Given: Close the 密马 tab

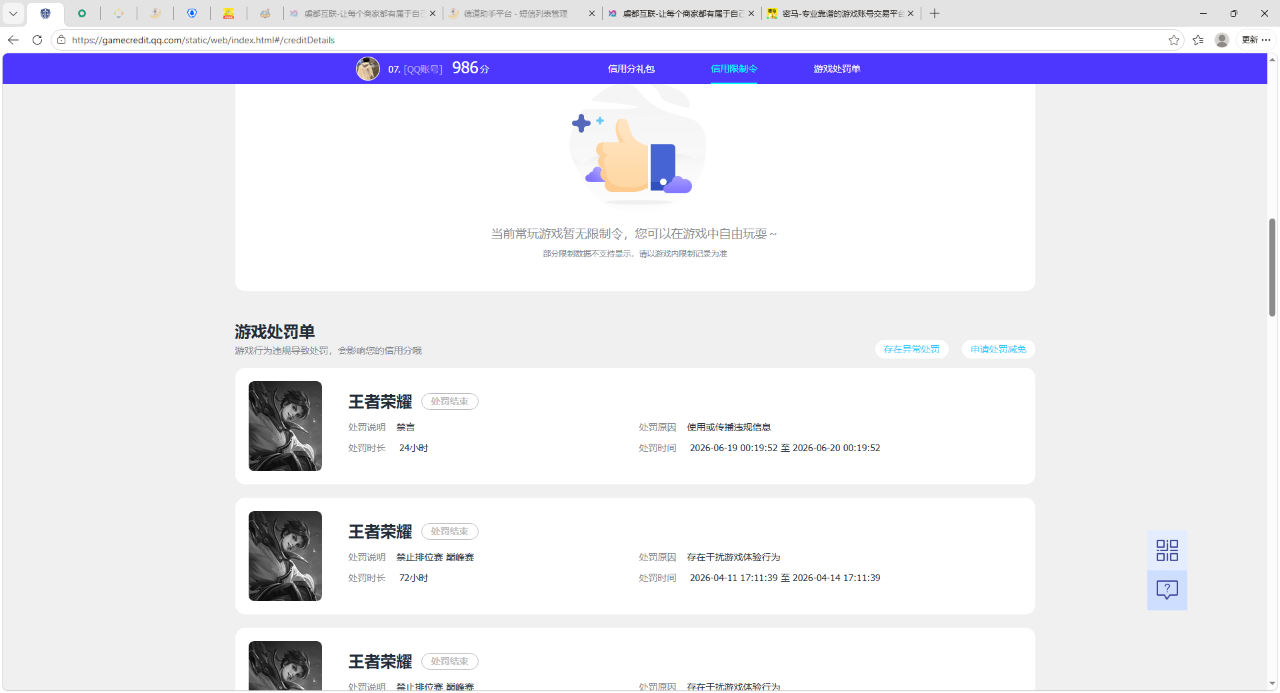Looking at the screenshot, I should 911,13.
